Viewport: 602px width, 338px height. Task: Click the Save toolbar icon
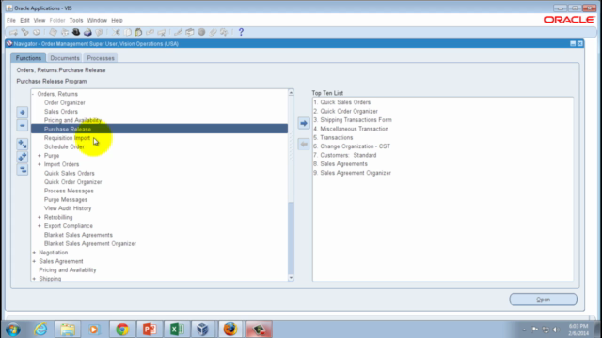click(x=53, y=32)
